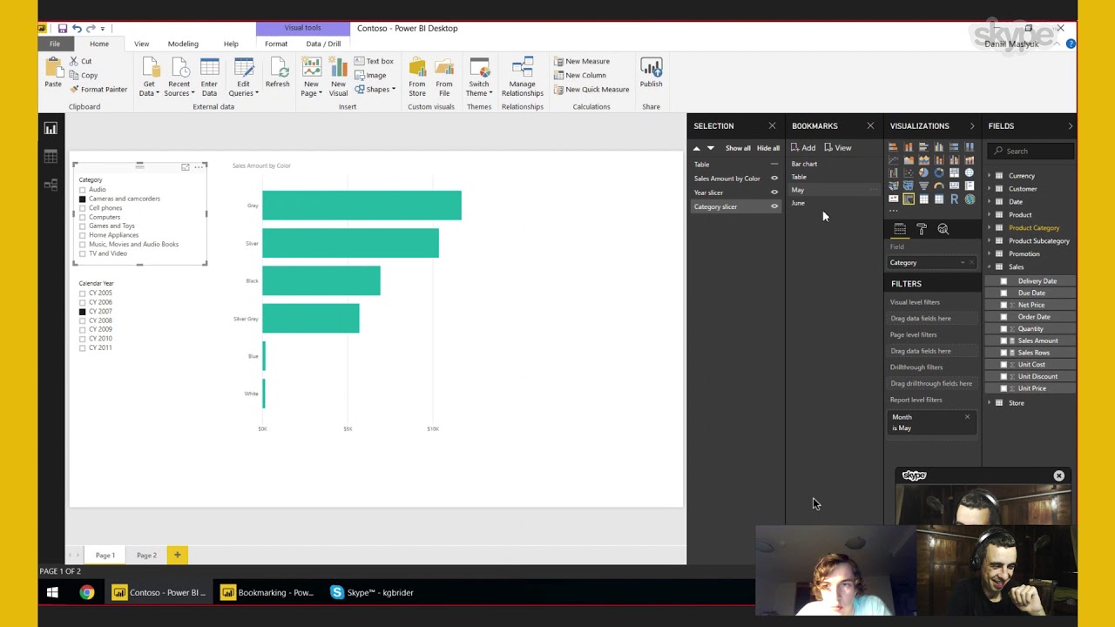Move selection layer up with arrow
This screenshot has width=1115, height=627.
(x=697, y=148)
